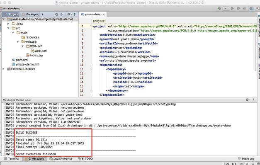Click 'Total time: 39.121s' output line
Screen dimensions: 260x165
pos(32,140)
